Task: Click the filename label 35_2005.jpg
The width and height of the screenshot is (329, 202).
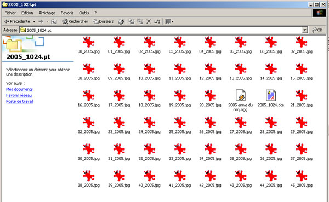Action: 241,159
